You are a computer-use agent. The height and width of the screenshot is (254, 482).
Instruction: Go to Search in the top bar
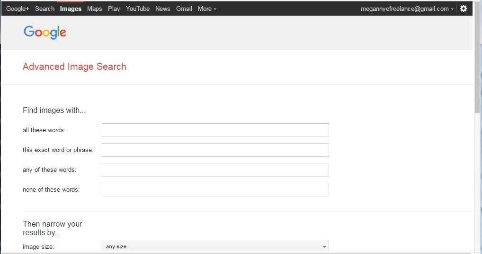tap(45, 9)
